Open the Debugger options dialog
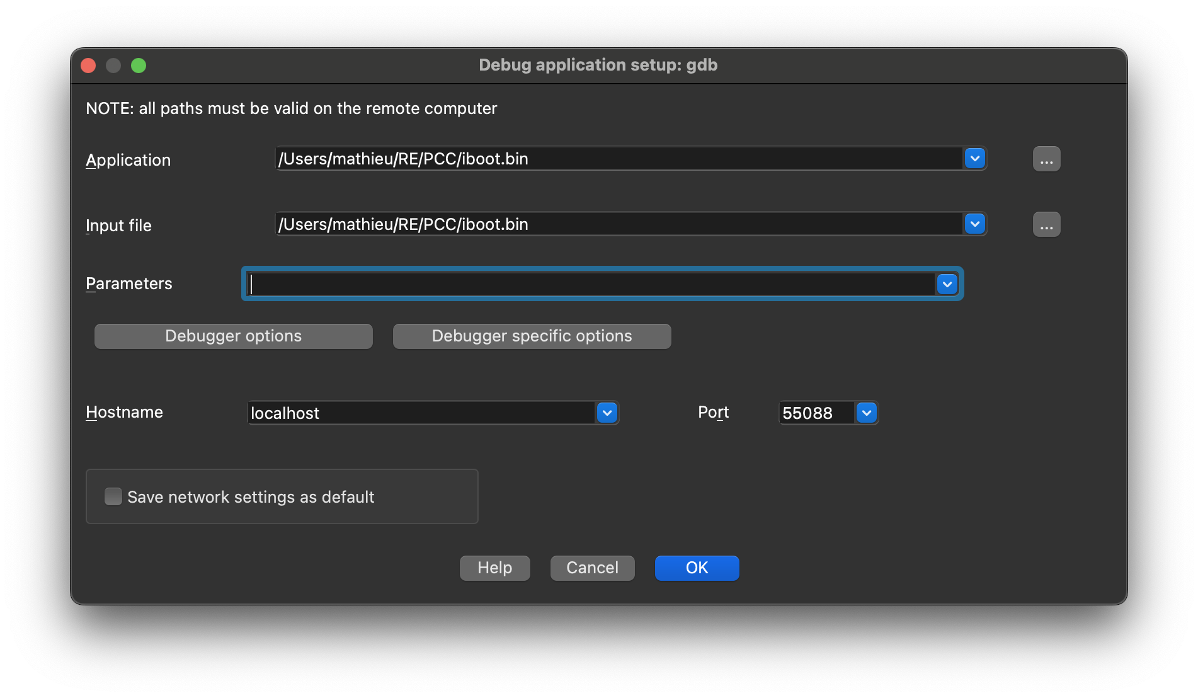 pyautogui.click(x=233, y=336)
